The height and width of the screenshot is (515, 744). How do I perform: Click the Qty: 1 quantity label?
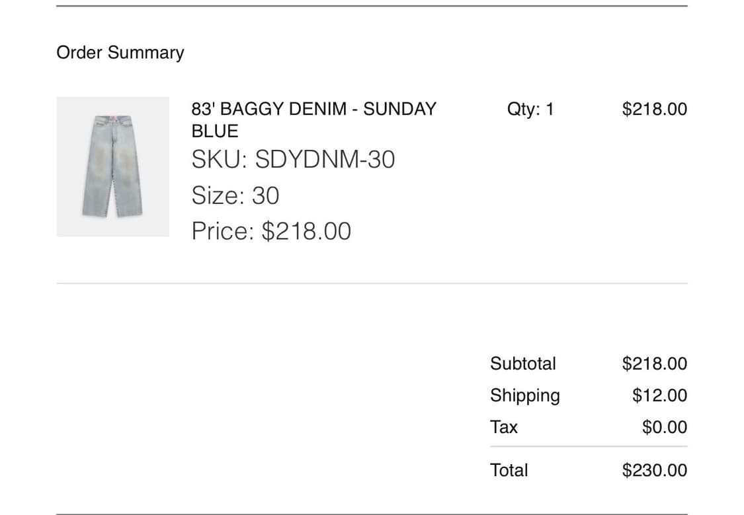[530, 109]
